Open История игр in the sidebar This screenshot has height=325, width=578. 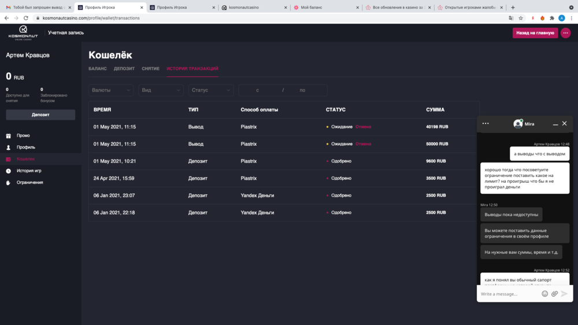29,171
